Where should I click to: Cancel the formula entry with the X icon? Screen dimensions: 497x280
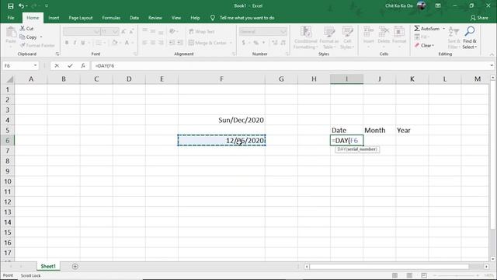tap(57, 65)
